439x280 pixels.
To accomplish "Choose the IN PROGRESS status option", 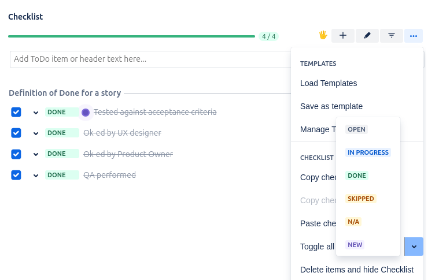I will pyautogui.click(x=368, y=152).
